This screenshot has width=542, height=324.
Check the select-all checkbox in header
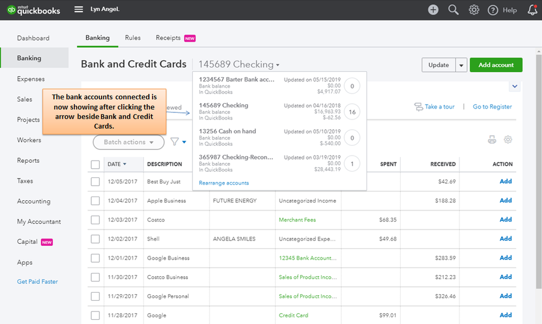[96, 164]
